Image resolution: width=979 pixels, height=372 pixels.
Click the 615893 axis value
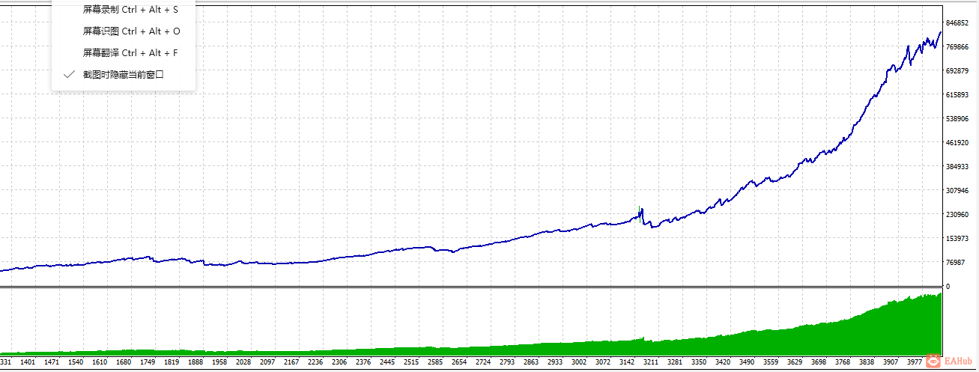point(957,95)
